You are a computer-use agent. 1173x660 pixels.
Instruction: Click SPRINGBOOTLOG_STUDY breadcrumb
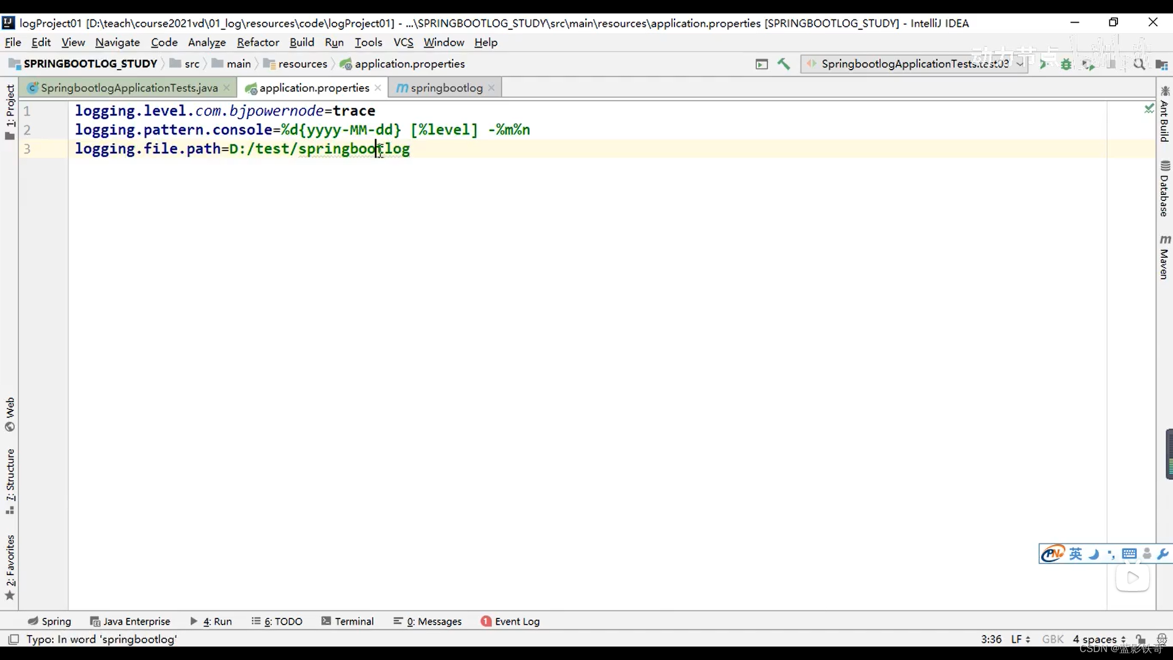click(83, 64)
